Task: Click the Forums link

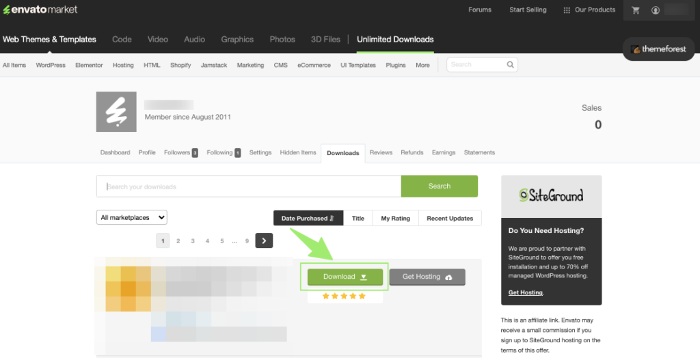Action: [x=480, y=10]
